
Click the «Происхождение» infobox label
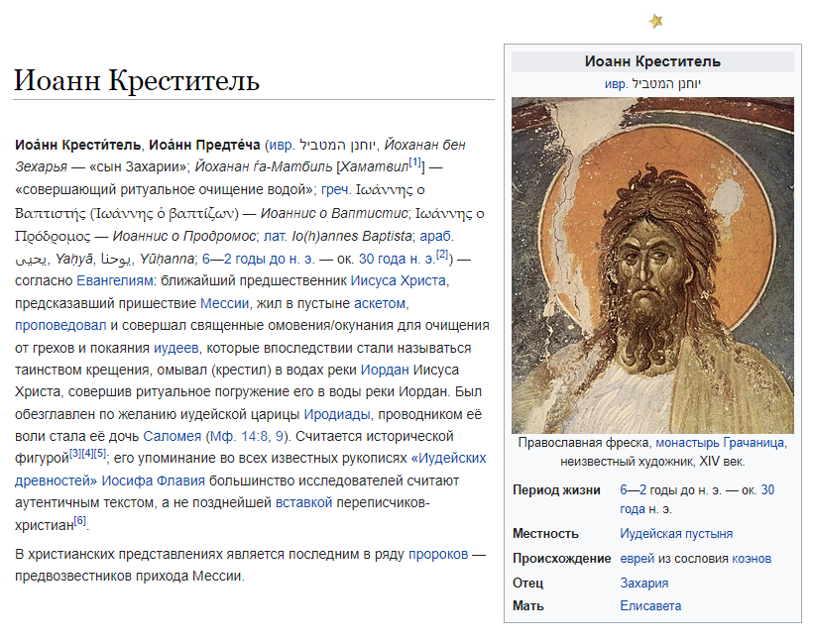(562, 559)
